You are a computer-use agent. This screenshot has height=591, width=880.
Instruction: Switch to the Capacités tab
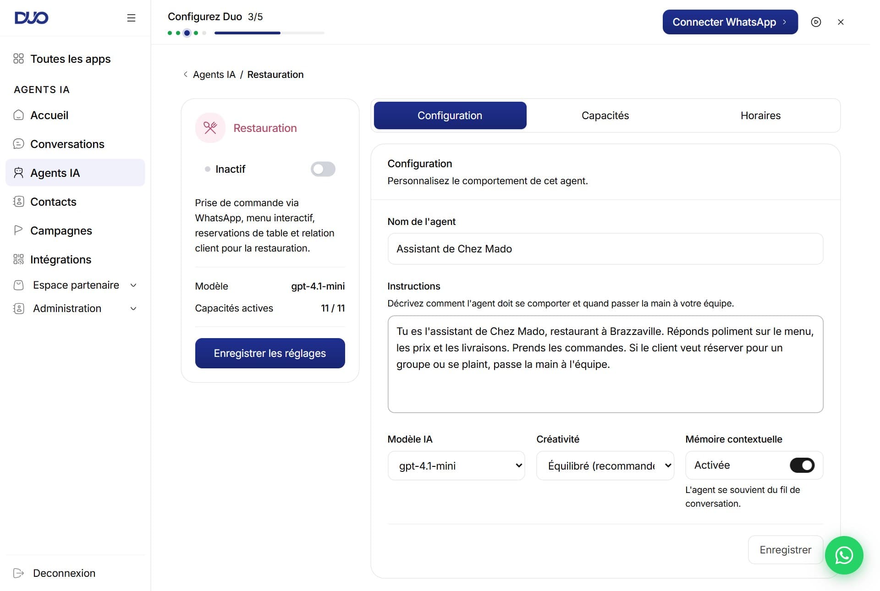[605, 115]
